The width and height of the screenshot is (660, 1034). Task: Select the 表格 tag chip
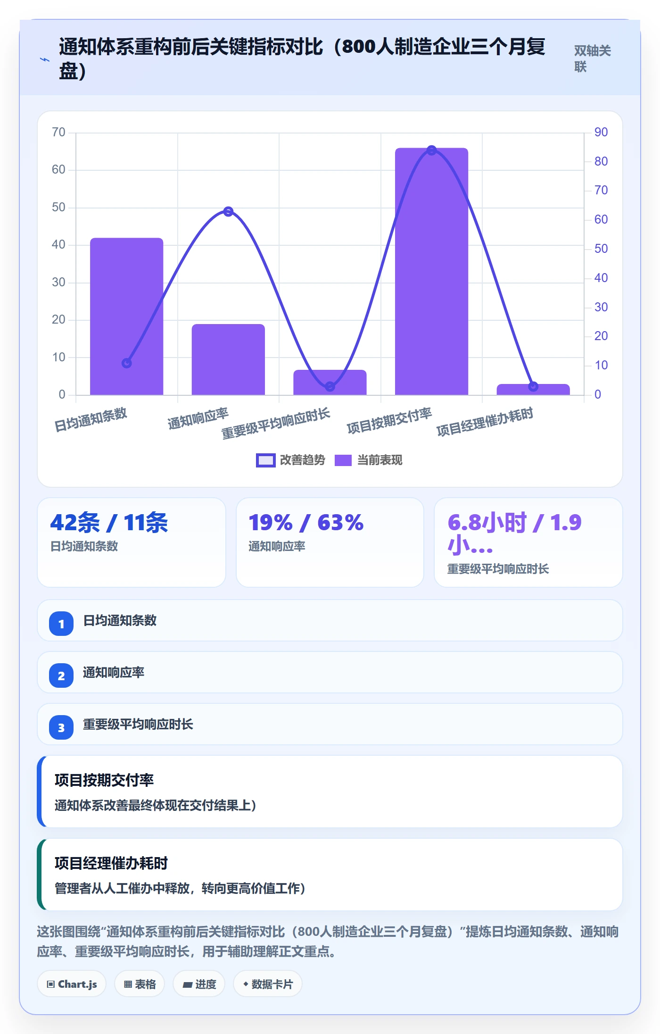click(x=140, y=984)
